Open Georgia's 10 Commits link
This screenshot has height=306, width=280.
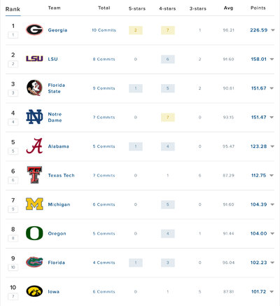click(x=104, y=30)
